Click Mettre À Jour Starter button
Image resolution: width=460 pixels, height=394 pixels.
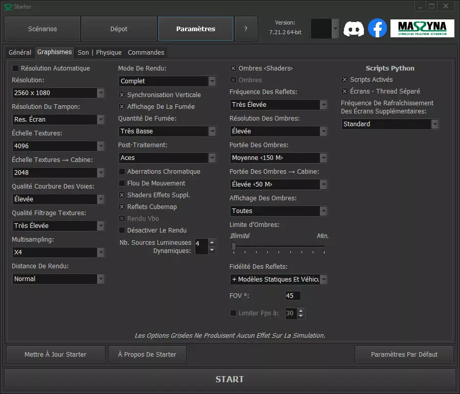55,354
